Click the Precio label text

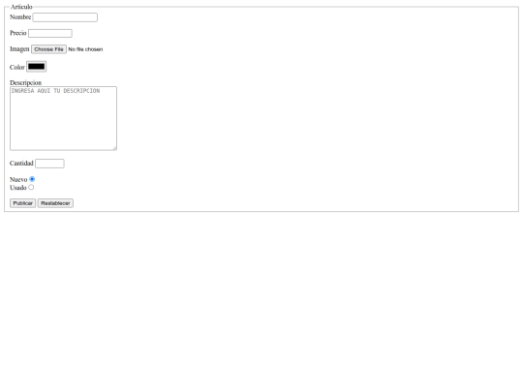18,33
